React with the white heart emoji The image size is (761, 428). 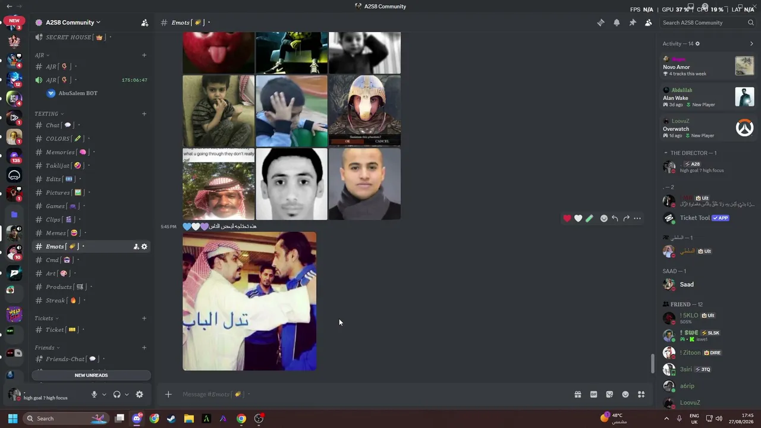click(578, 218)
